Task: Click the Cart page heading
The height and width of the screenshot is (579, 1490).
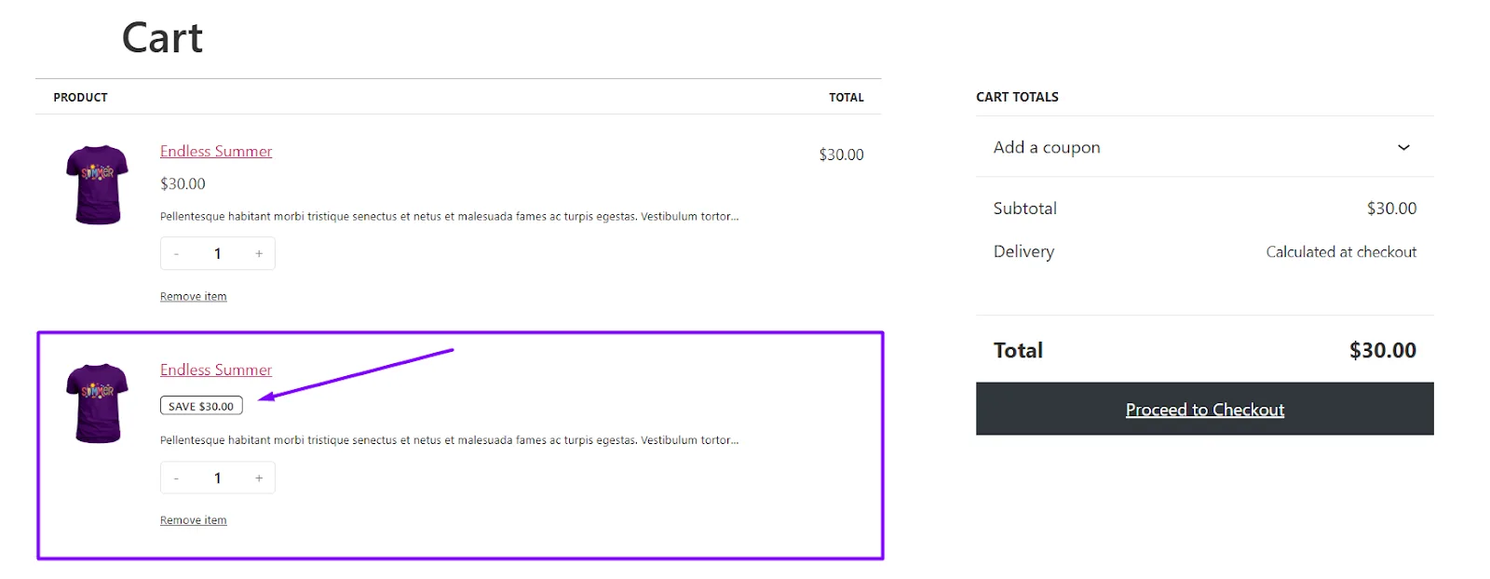Action: pos(162,38)
